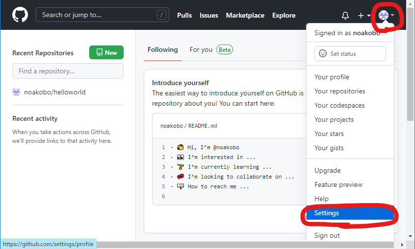The image size is (415, 249).
Task: Click the Search or jump to box
Action: pyautogui.click(x=98, y=15)
